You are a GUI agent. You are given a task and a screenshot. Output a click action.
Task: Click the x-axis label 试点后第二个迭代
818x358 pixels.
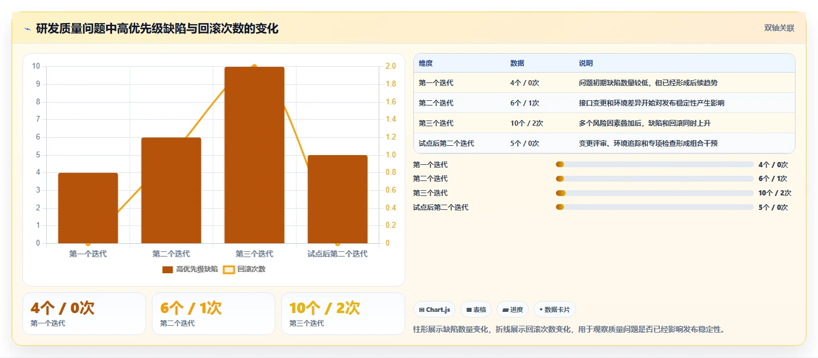point(338,254)
